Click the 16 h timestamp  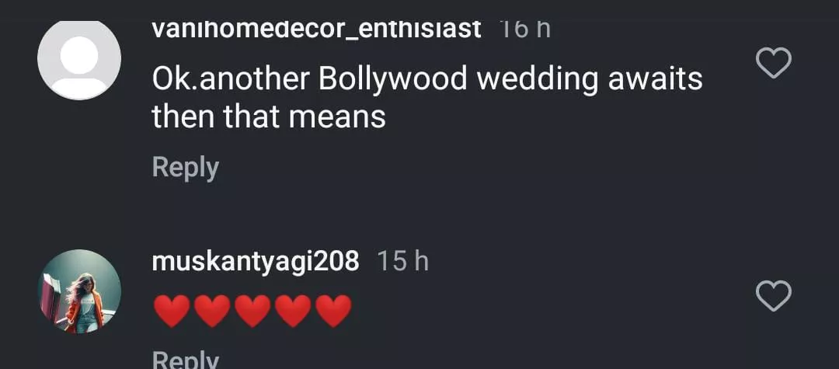pos(524,29)
